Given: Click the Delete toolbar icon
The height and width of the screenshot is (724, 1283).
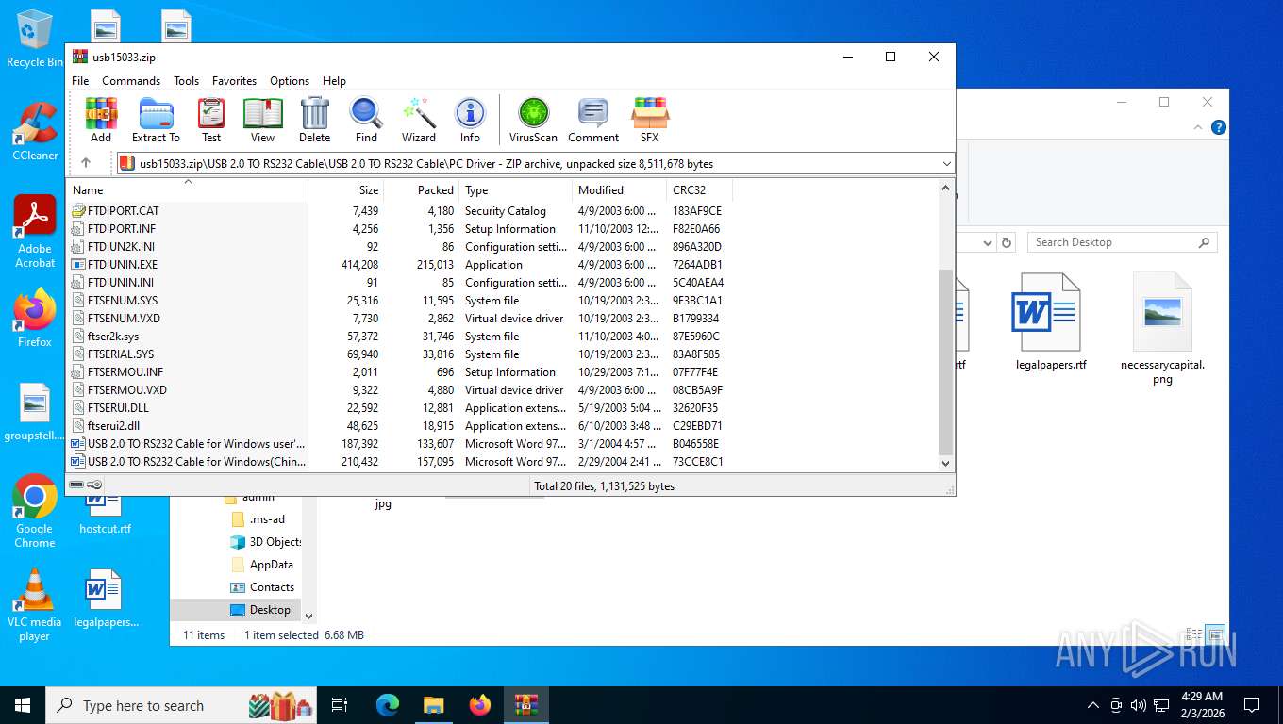Looking at the screenshot, I should pos(315,120).
